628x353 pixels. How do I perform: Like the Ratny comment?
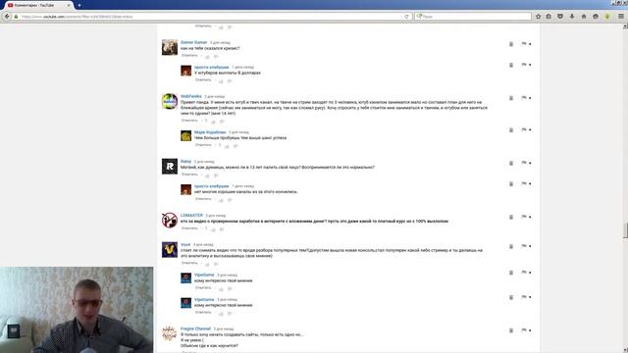point(207,176)
